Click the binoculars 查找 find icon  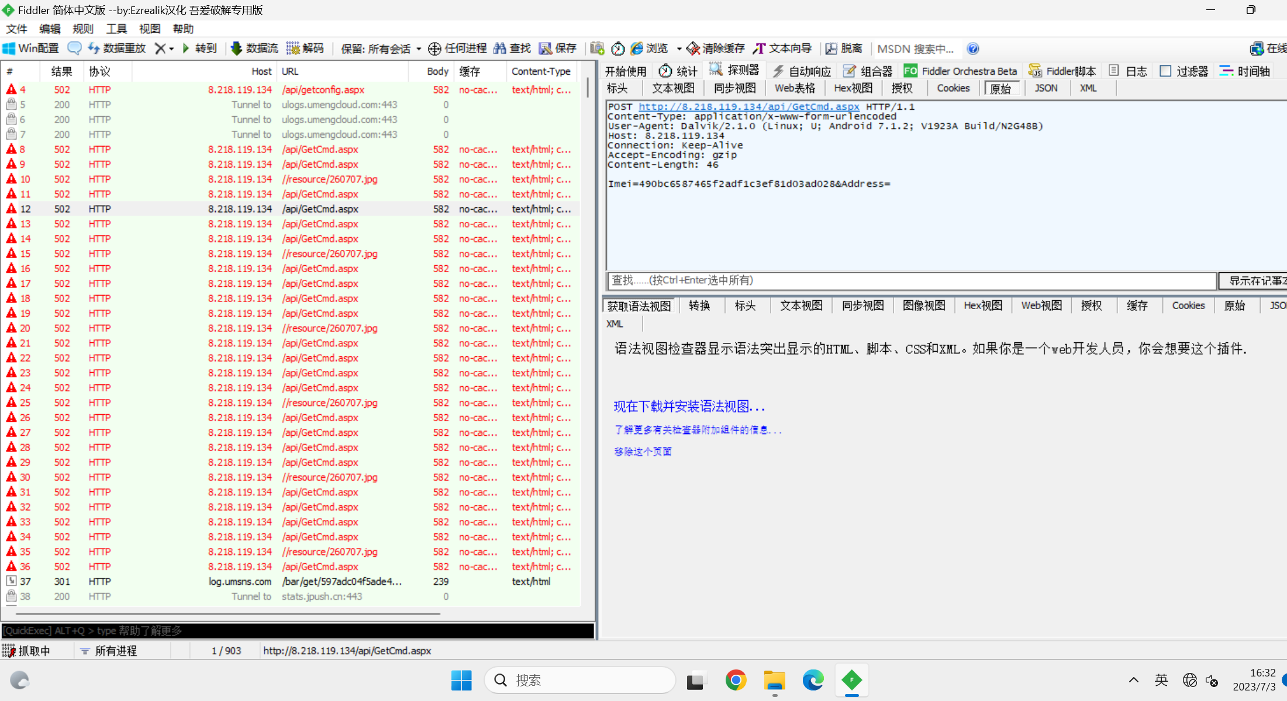click(x=500, y=48)
